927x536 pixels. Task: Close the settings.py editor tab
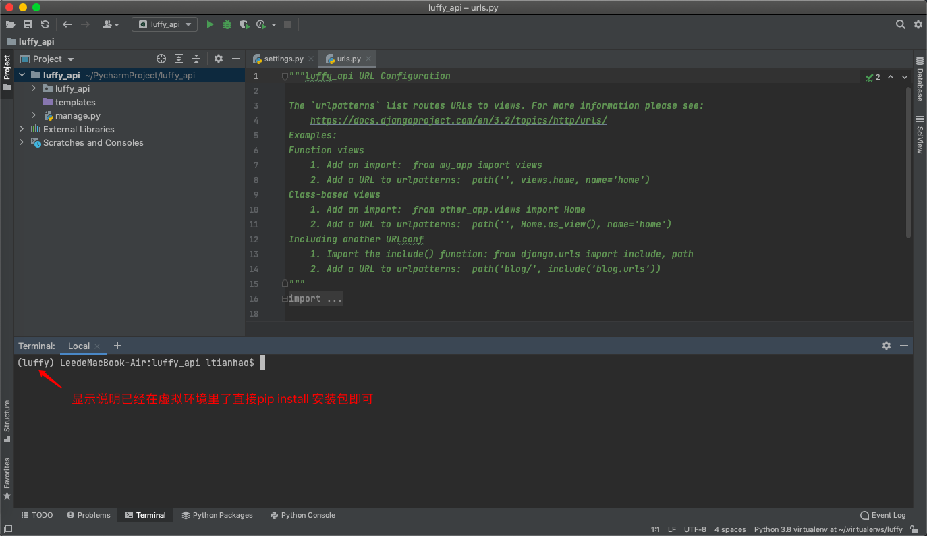click(x=311, y=59)
